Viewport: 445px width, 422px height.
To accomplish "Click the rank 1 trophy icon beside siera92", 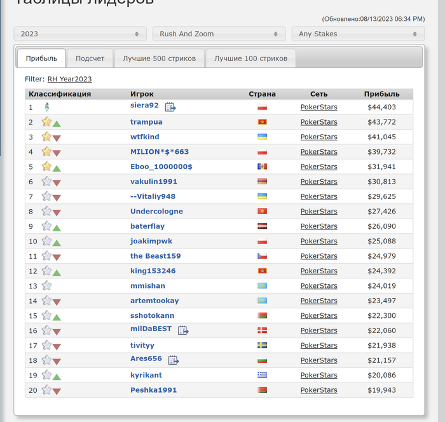I will point(47,107).
